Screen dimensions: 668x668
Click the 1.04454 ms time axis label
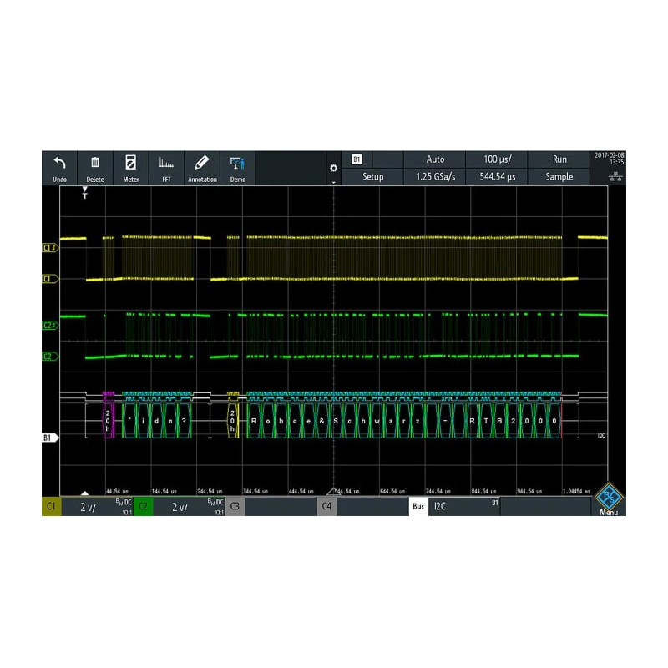(576, 491)
